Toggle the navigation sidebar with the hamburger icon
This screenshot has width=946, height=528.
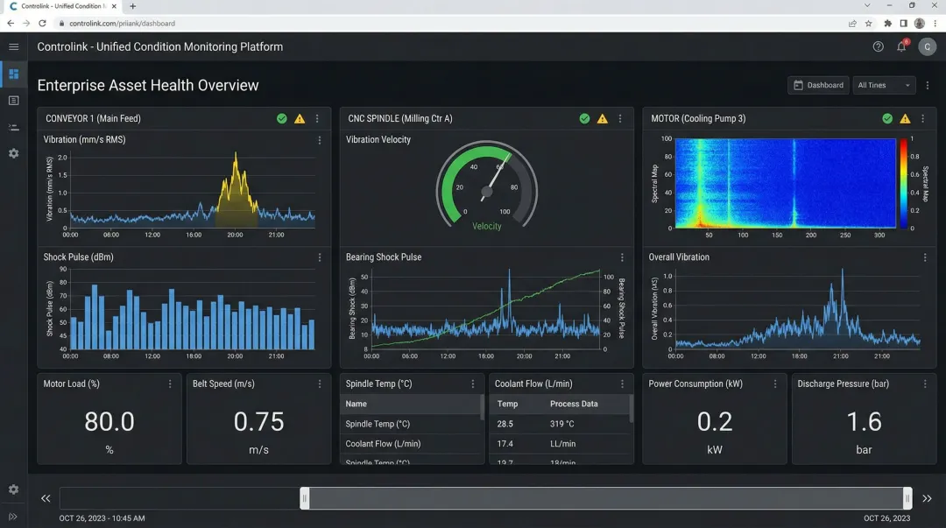(12, 47)
